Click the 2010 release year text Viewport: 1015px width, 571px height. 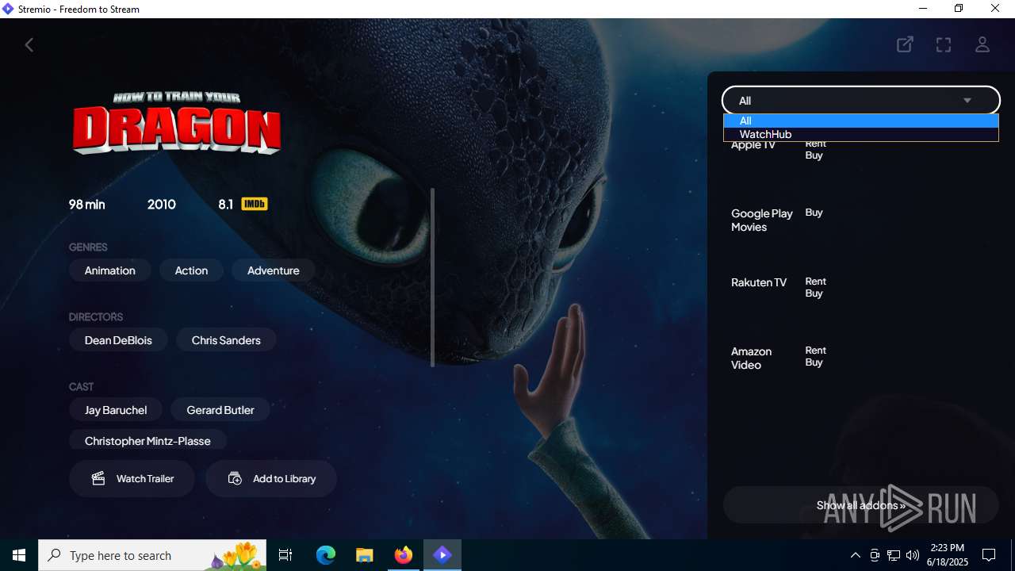(162, 204)
